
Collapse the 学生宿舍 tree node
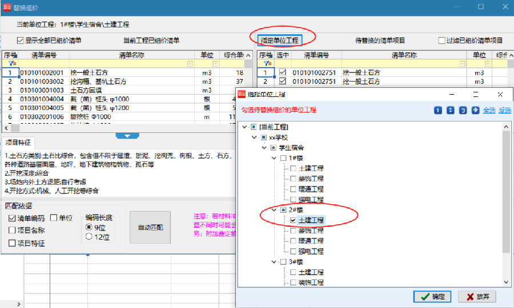tap(264, 148)
